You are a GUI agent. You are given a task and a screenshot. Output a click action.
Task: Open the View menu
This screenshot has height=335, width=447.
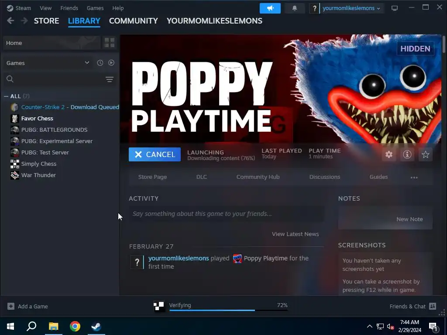click(x=45, y=8)
